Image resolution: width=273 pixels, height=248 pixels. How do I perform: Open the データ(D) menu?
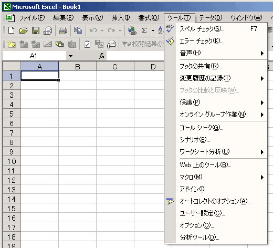[x=211, y=18]
